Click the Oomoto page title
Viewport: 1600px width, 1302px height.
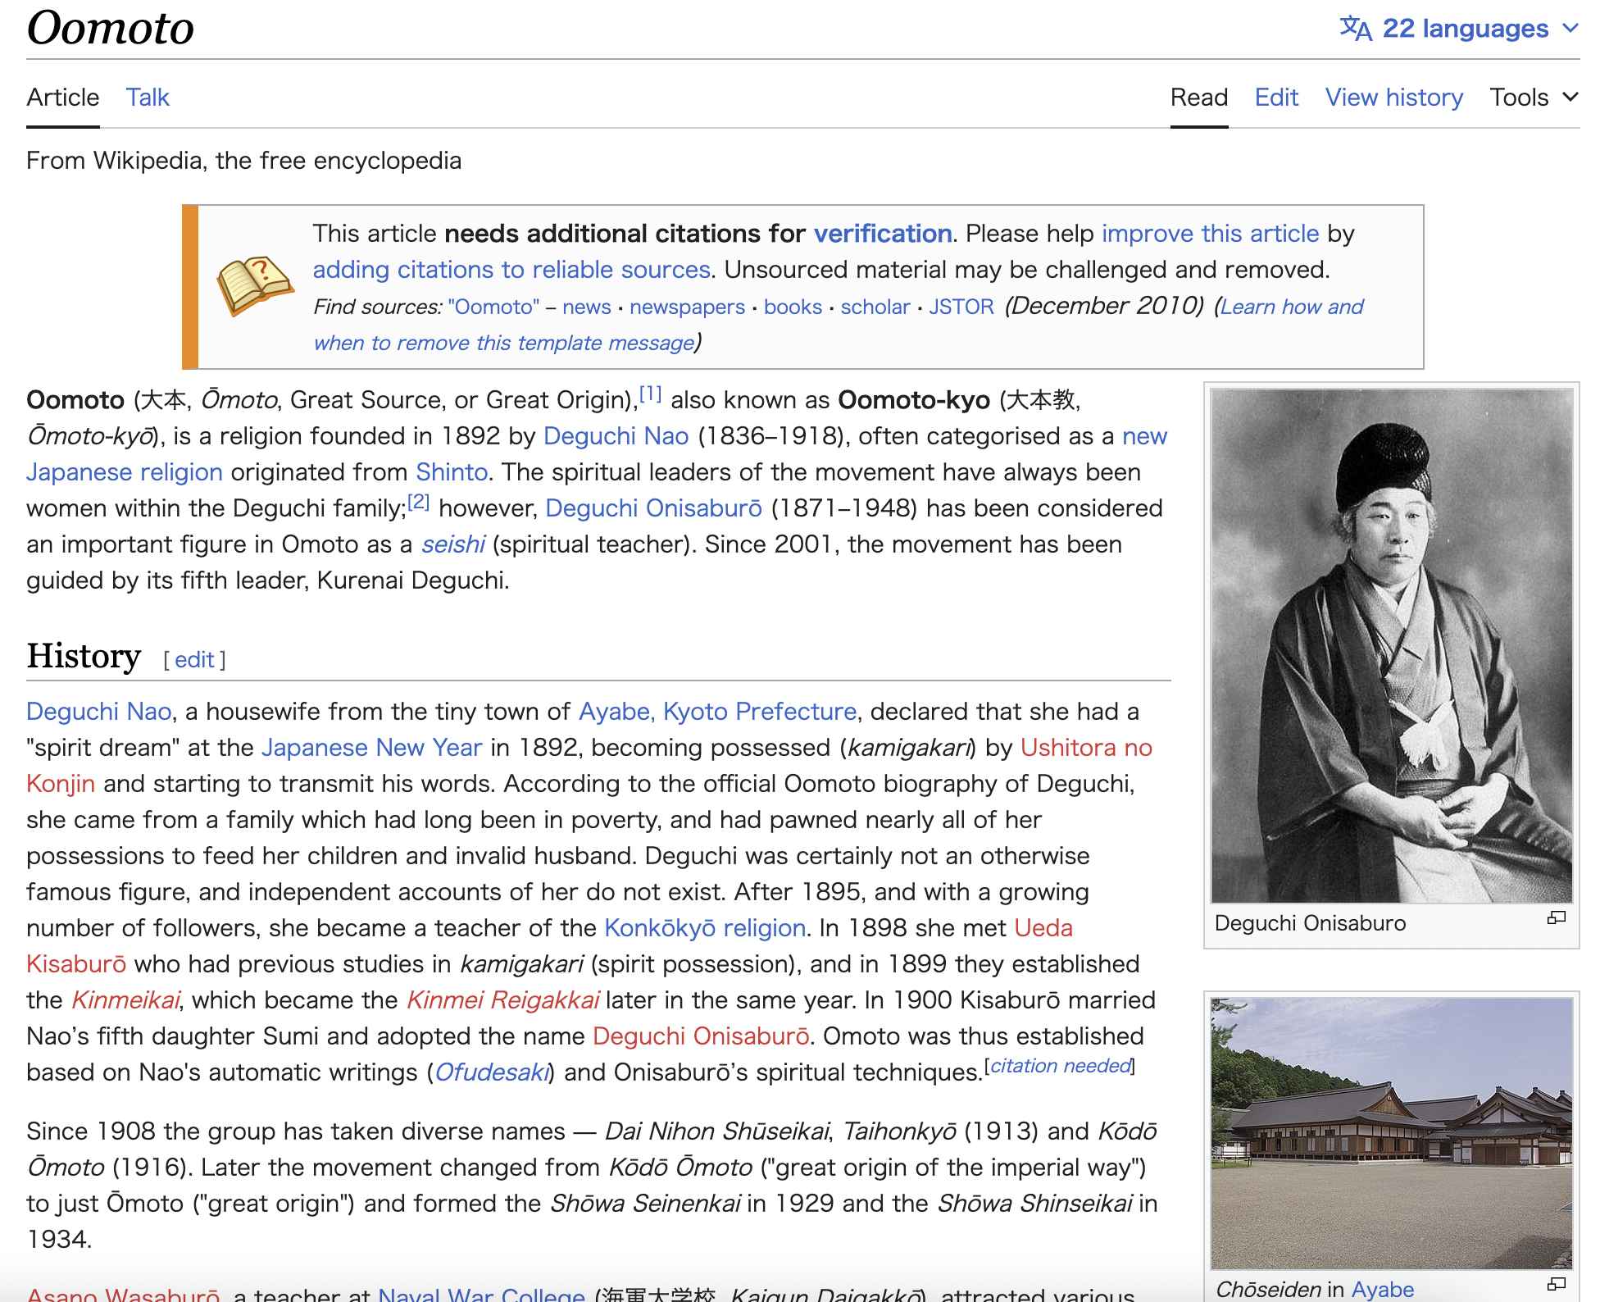coord(110,29)
